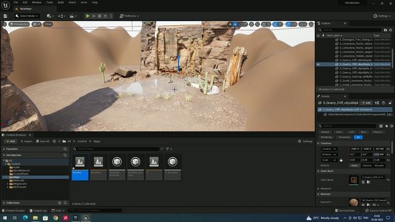The image size is (395, 222).
Task: Open the Details property matrix grid icon
Action: pyautogui.click(x=381, y=126)
